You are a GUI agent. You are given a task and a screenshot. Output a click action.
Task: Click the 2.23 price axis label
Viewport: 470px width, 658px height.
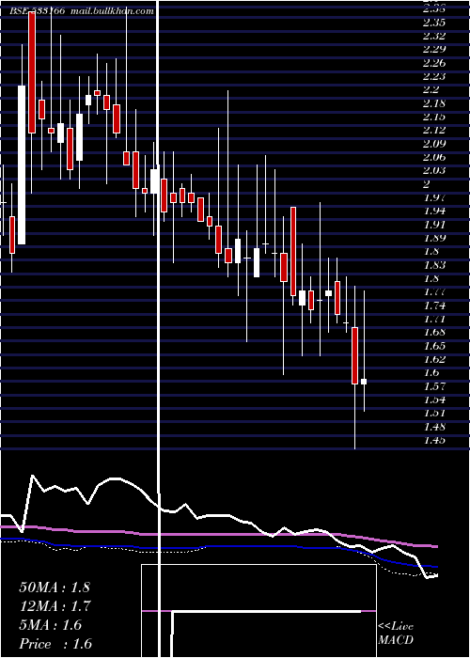[x=434, y=76]
